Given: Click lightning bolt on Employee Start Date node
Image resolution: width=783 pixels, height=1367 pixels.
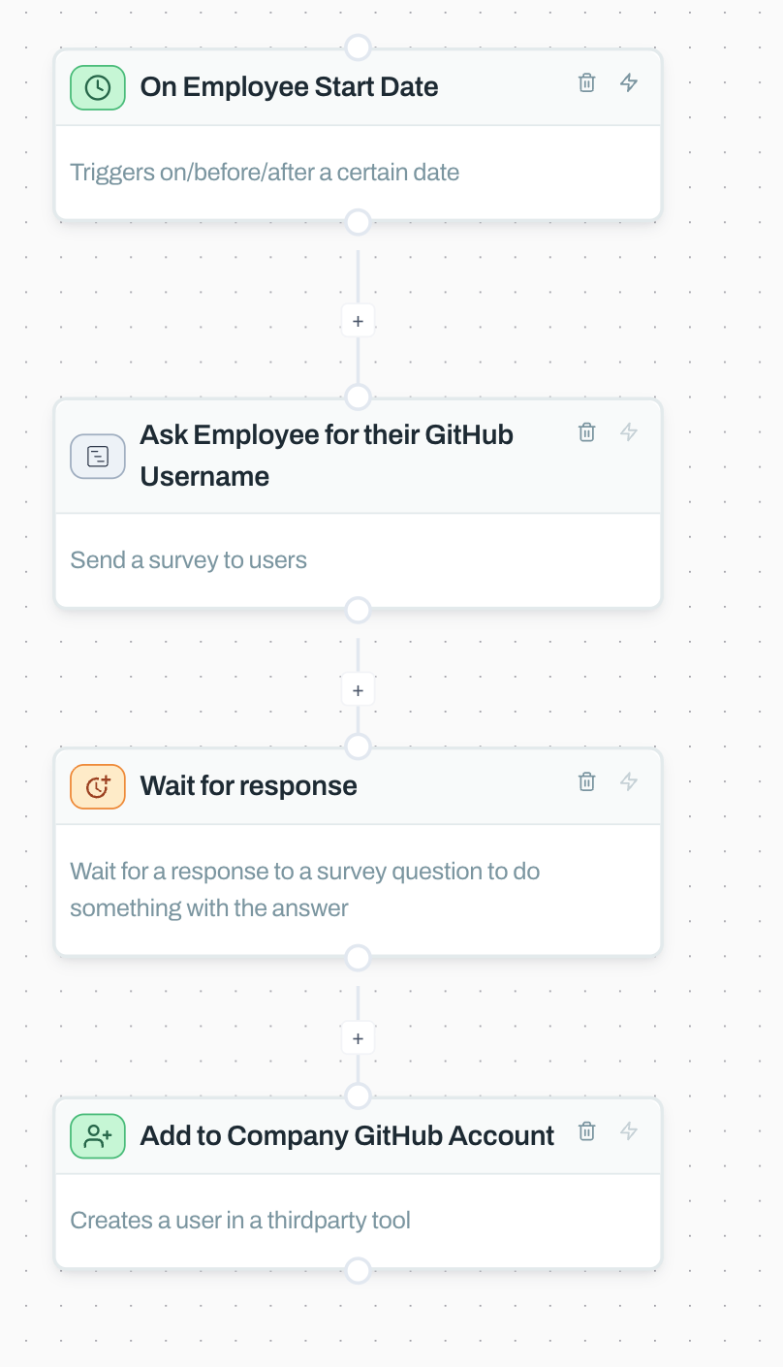Looking at the screenshot, I should [629, 82].
